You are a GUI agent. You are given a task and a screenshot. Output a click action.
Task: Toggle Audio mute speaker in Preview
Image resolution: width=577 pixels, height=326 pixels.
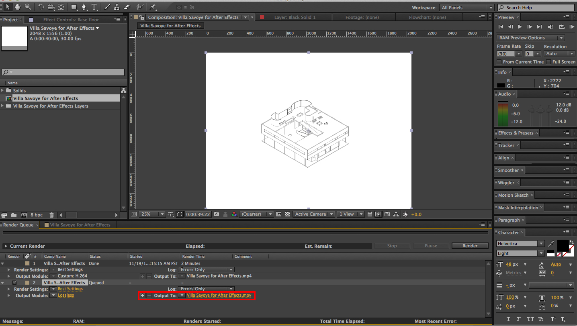[x=550, y=26]
